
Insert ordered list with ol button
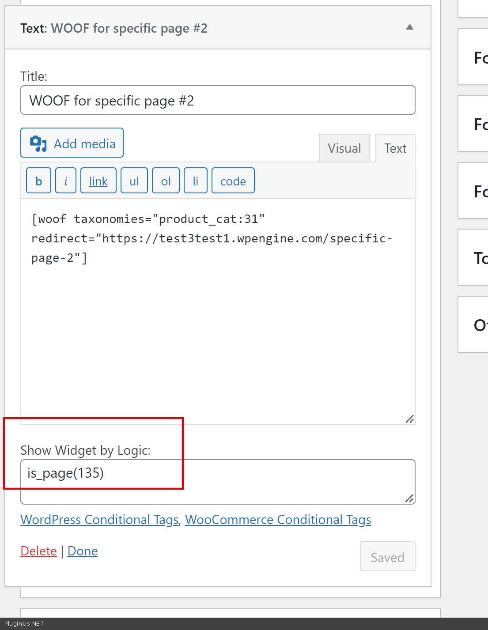point(166,181)
